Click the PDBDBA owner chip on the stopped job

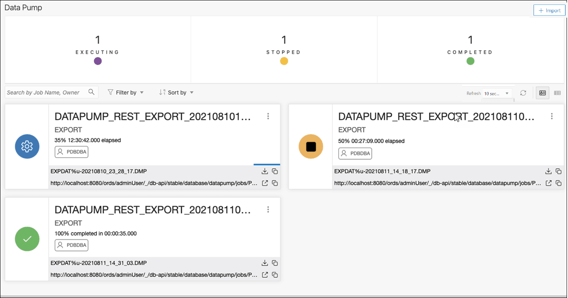(x=355, y=153)
